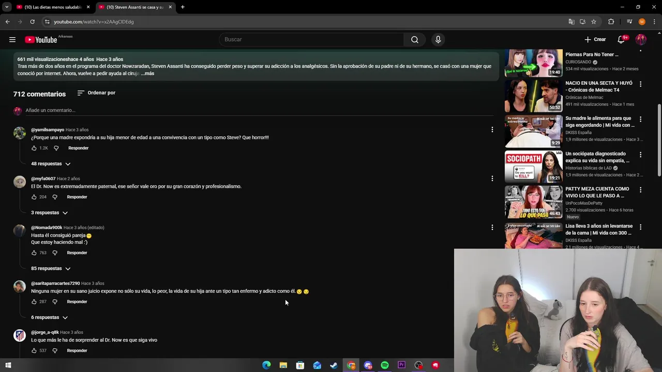Dislike the comment by @myfa0607

click(x=55, y=197)
